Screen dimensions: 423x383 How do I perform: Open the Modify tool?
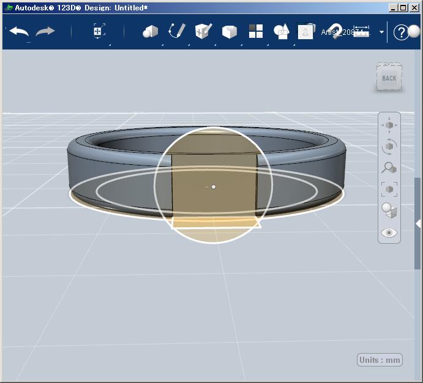tap(230, 32)
